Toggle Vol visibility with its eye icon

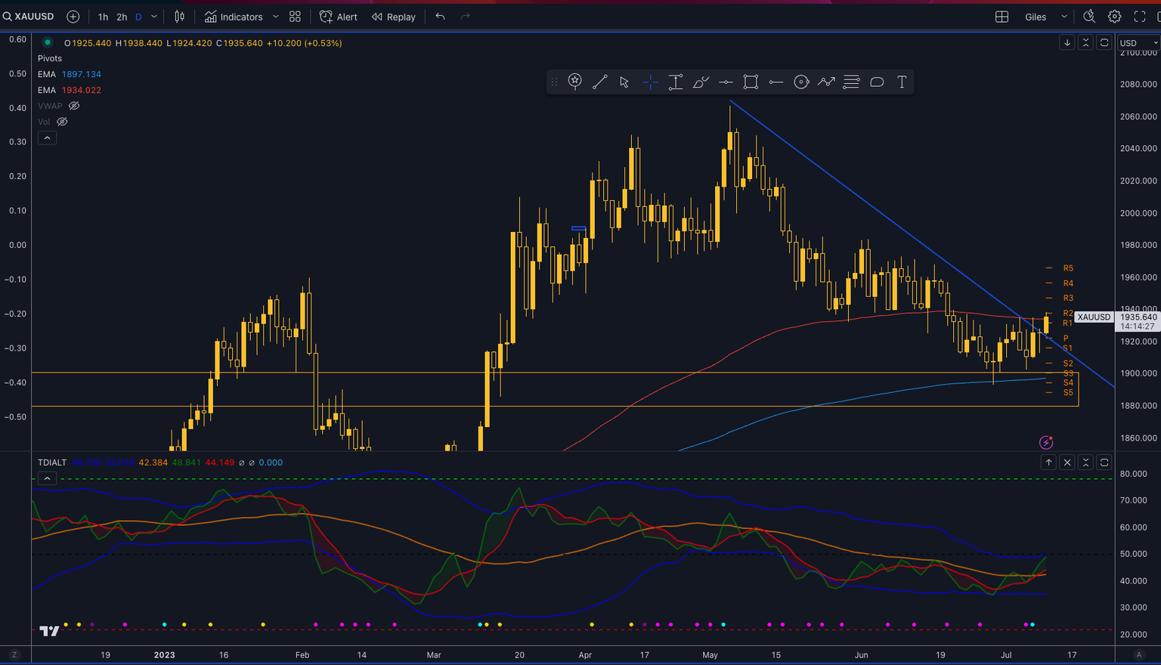coord(61,121)
